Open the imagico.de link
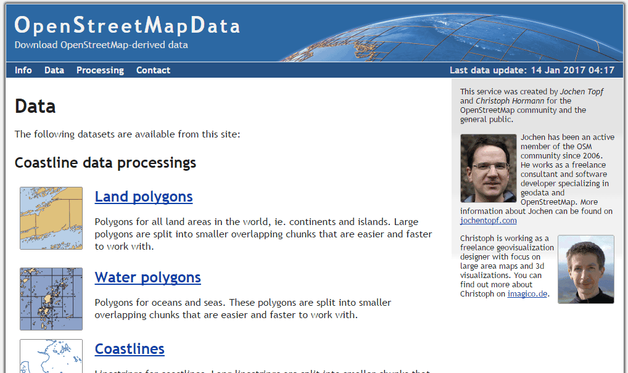Image resolution: width=628 pixels, height=373 pixels. (x=527, y=293)
